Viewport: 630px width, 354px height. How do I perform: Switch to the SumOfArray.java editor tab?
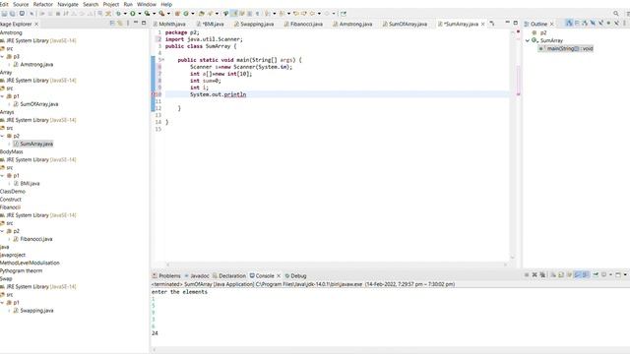[x=405, y=24]
